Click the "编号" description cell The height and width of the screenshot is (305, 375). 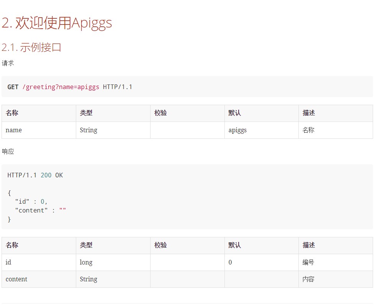tap(308, 262)
